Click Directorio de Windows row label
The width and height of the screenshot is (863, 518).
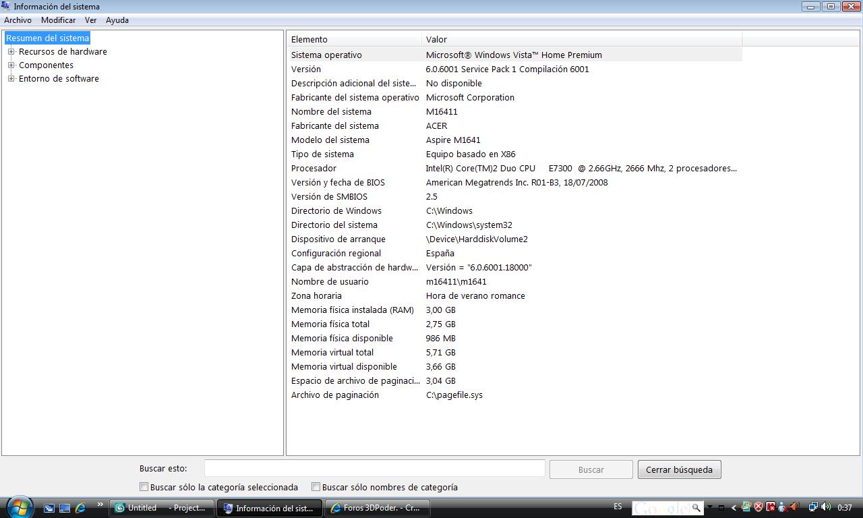coord(336,210)
